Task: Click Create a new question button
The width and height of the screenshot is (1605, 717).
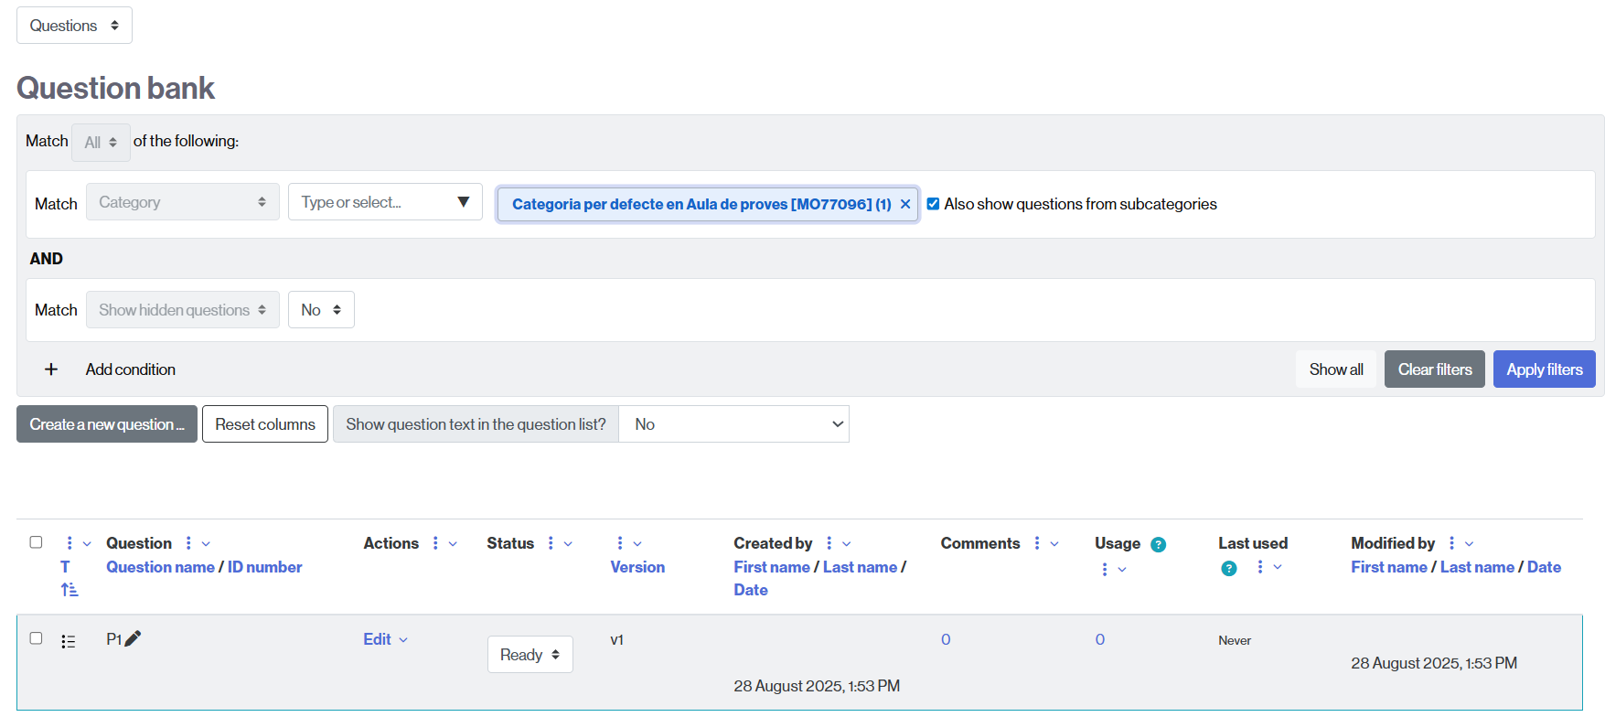Action: 107,424
